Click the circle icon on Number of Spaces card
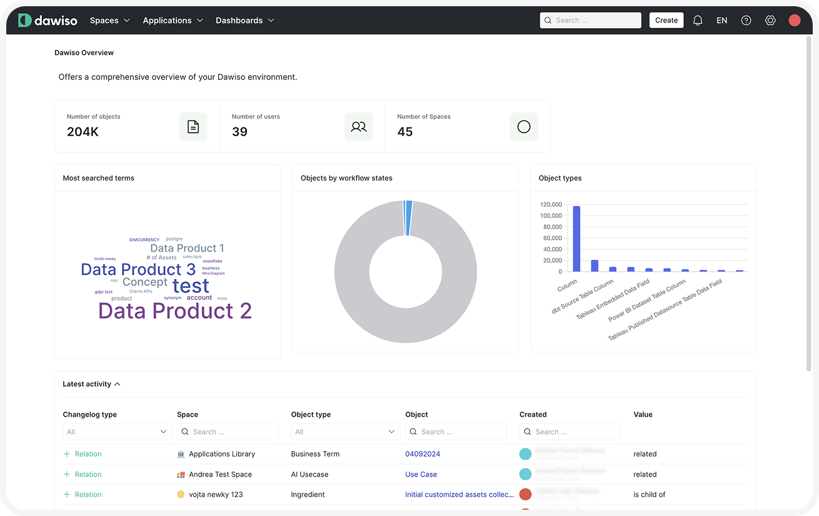Image resolution: width=819 pixels, height=516 pixels. (x=523, y=126)
